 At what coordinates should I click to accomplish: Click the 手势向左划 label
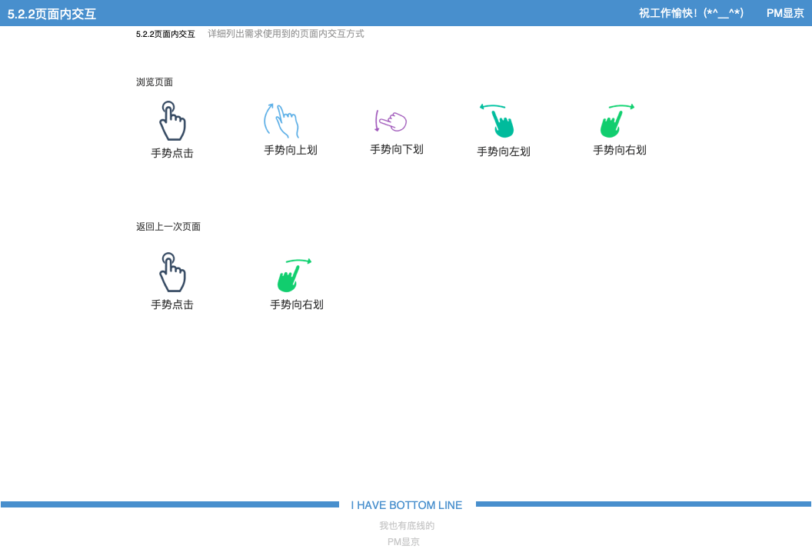pos(504,151)
